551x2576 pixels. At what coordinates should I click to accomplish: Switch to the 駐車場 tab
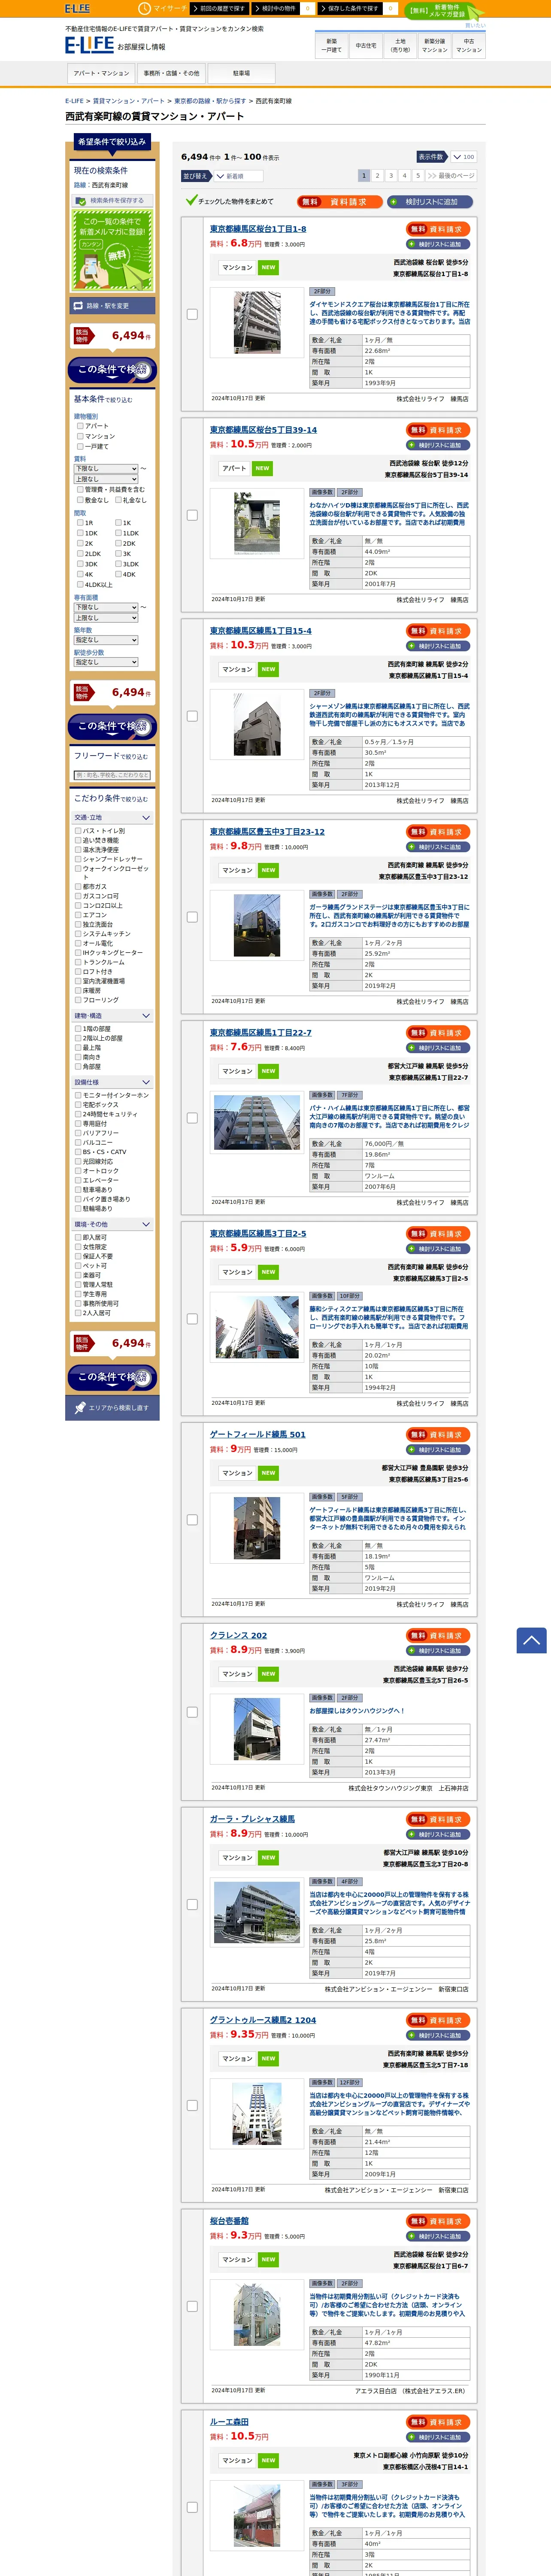tap(241, 73)
